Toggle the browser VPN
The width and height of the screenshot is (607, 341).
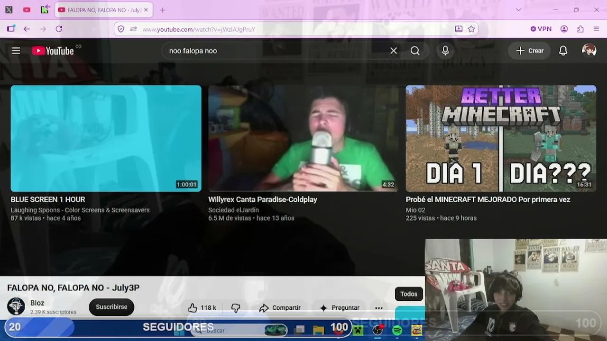pyautogui.click(x=541, y=29)
